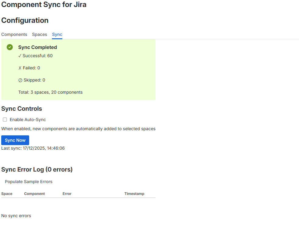Enable the Auto-Sync checkbox
This screenshot has height=226, width=299.
[5, 120]
